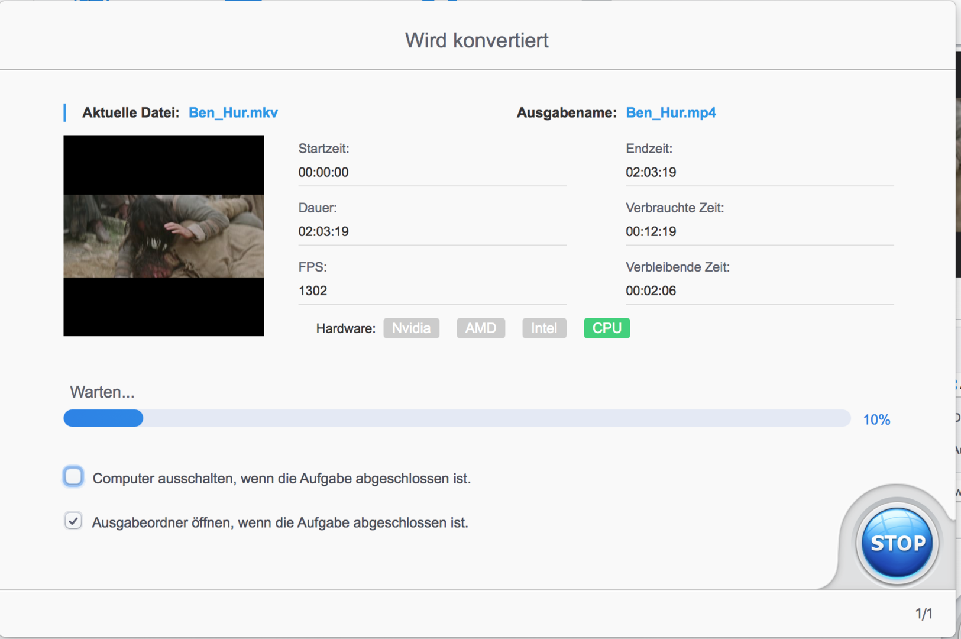Click the Verbrauchte Zeit value 00:12:19

click(x=651, y=231)
